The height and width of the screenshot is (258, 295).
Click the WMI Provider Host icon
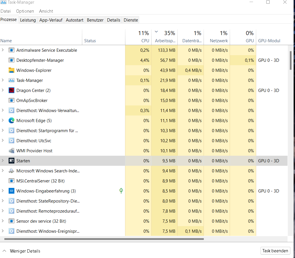pos(12,151)
